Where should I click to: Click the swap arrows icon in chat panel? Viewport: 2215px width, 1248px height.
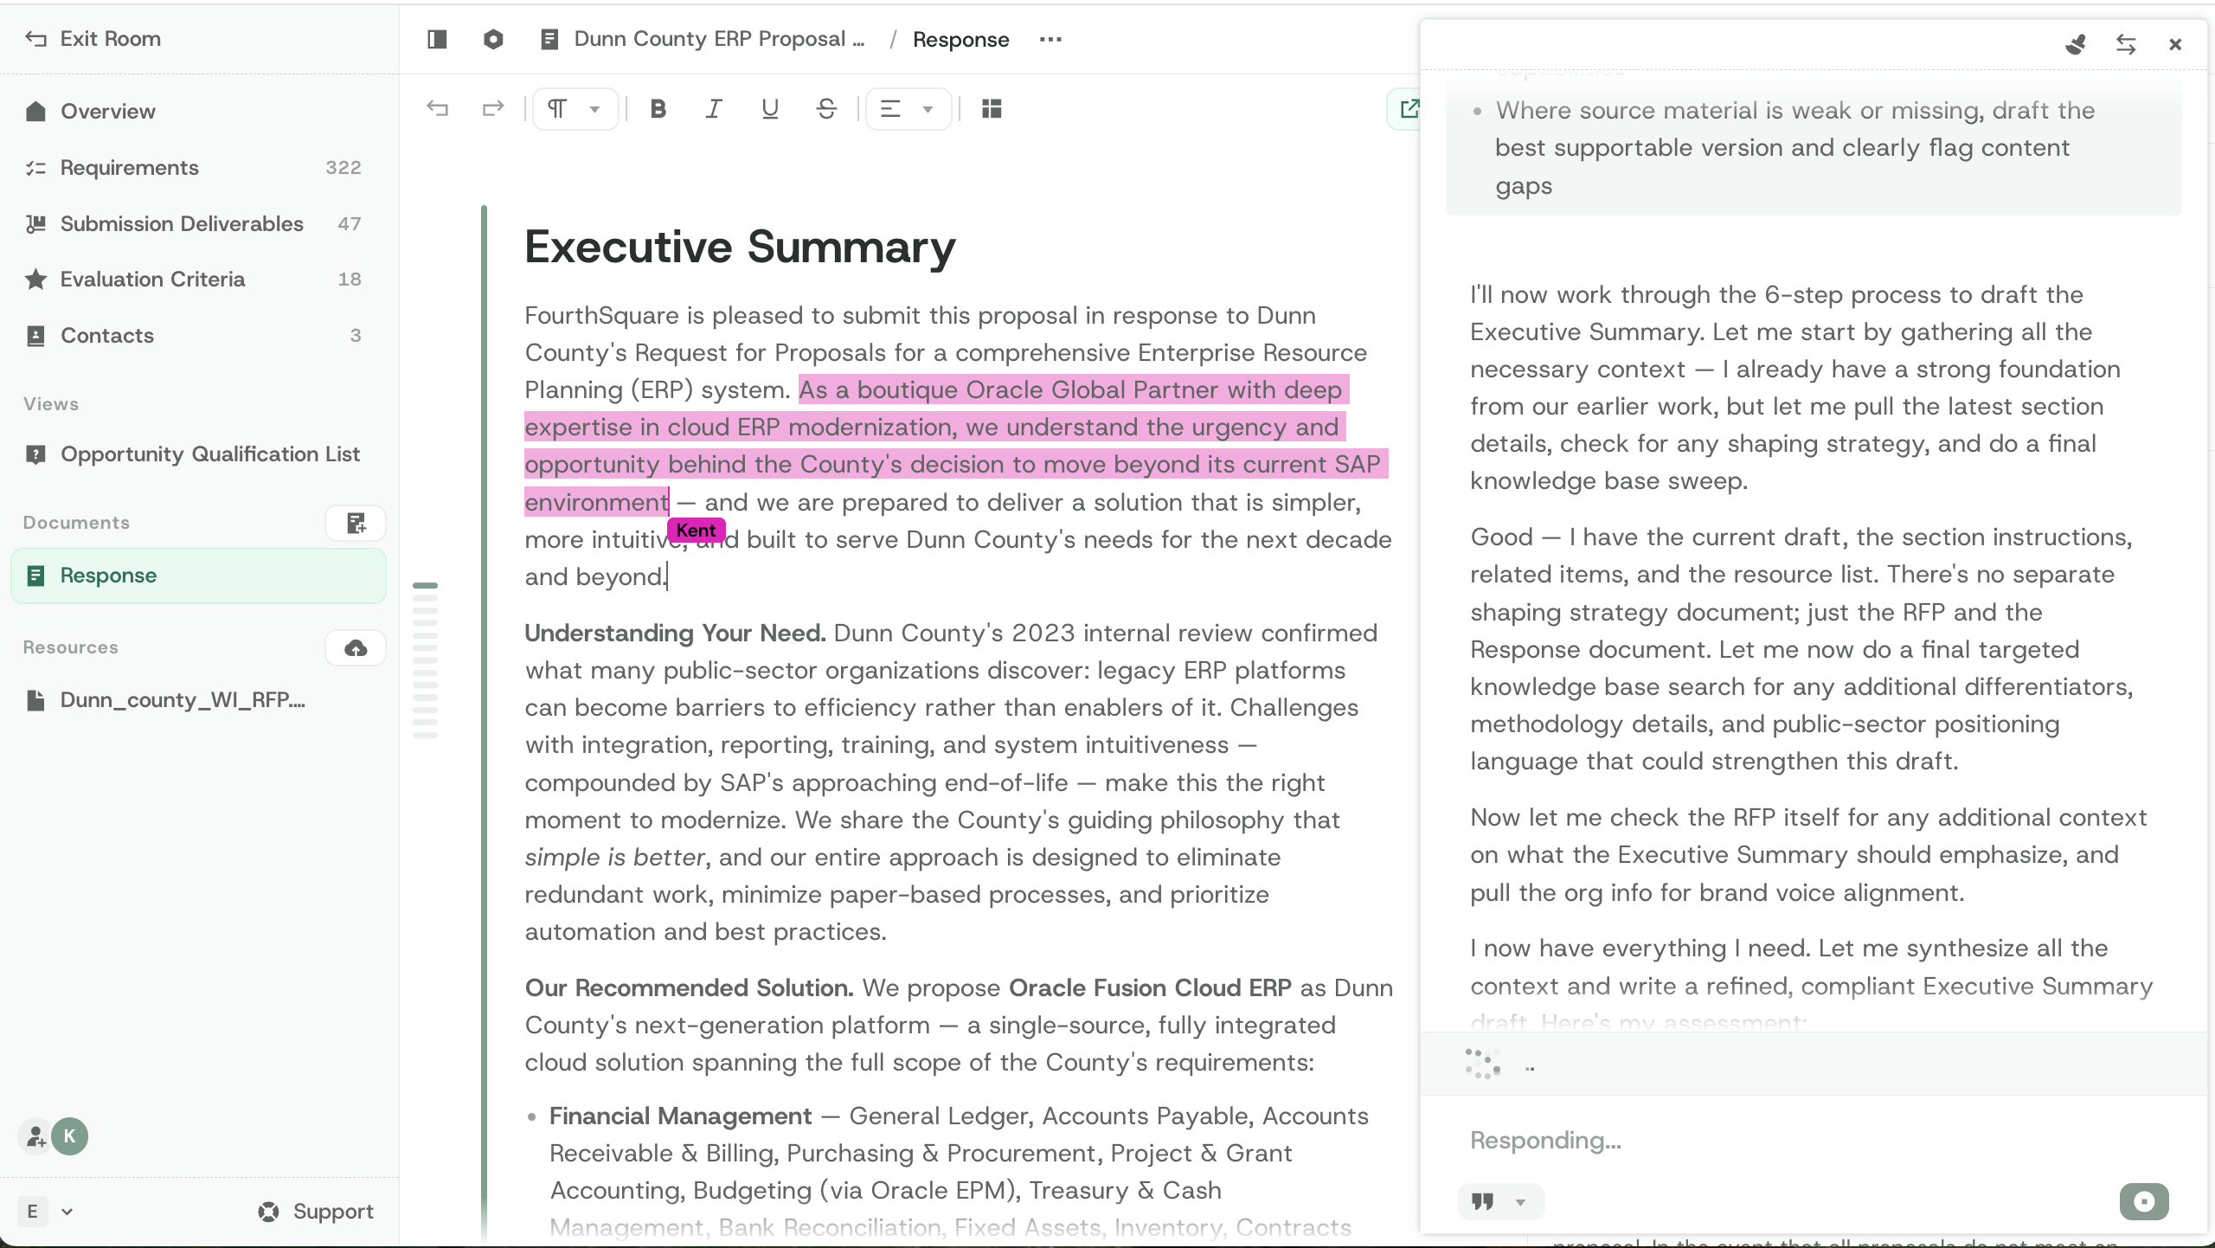click(2126, 44)
